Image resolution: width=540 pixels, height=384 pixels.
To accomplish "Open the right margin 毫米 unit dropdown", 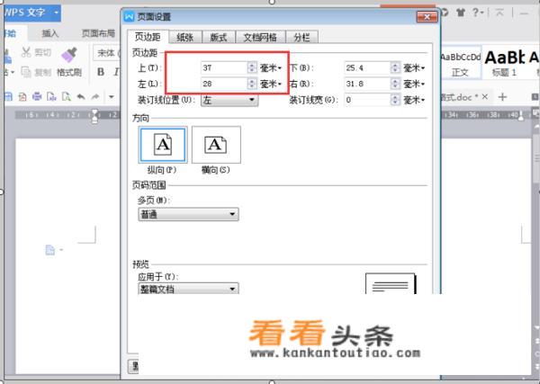I will pos(414,84).
